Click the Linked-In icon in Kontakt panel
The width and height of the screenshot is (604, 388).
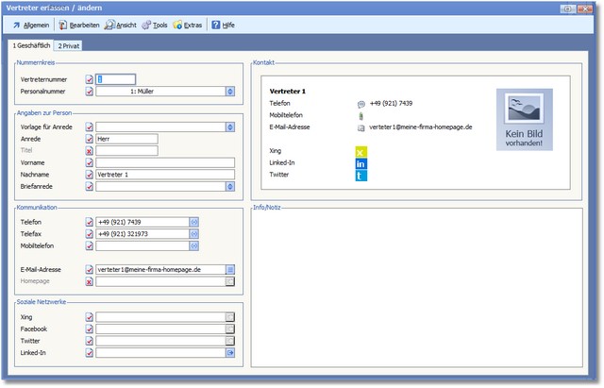point(361,164)
